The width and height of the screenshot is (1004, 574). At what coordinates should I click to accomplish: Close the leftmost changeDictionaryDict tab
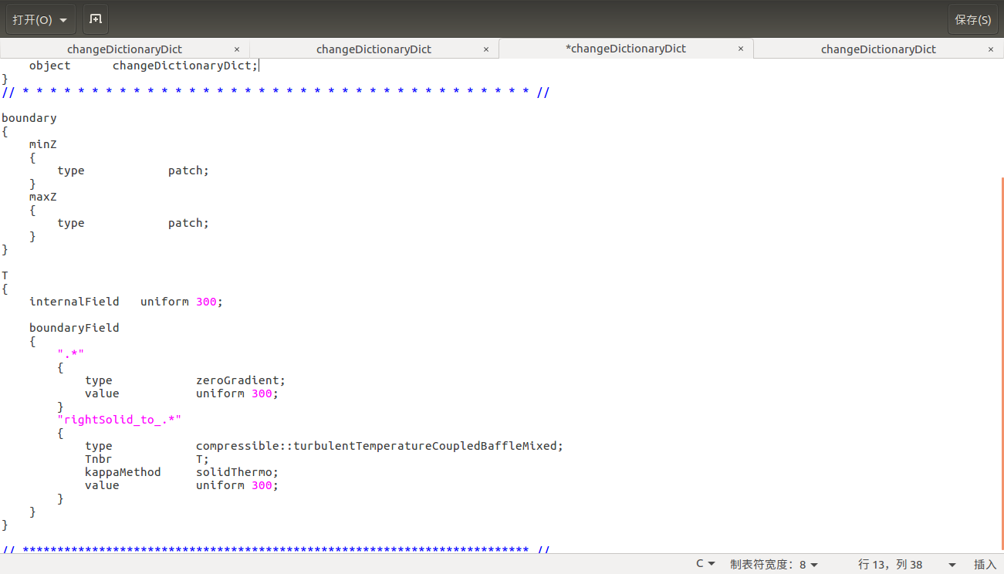[237, 49]
